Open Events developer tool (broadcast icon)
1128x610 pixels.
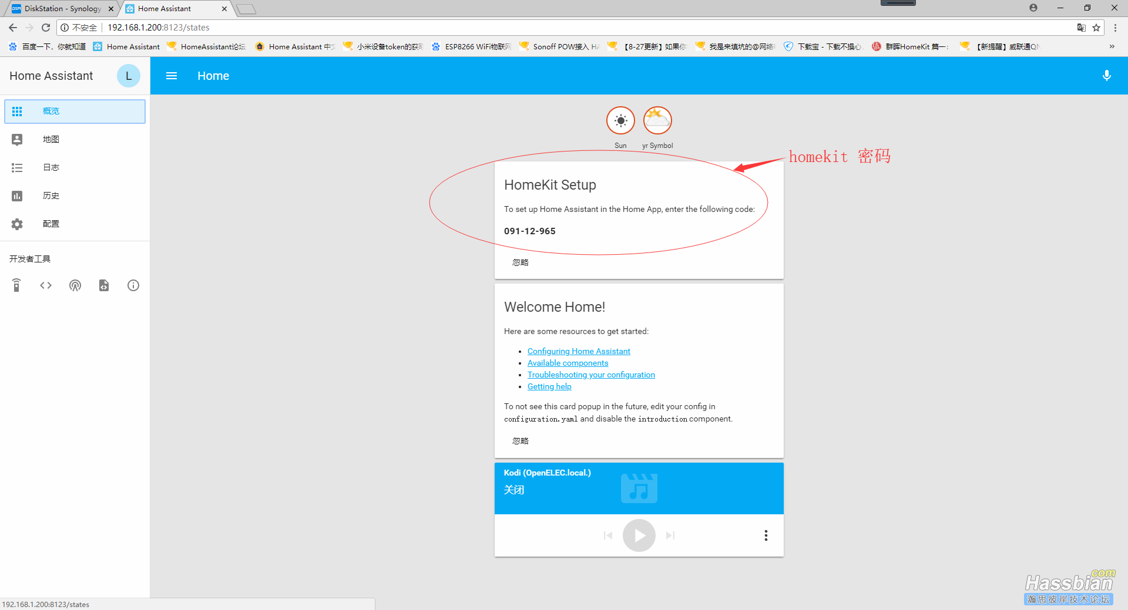click(75, 285)
